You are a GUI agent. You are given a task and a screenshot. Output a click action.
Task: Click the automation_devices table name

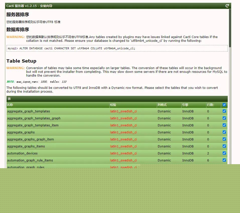coord(22,153)
